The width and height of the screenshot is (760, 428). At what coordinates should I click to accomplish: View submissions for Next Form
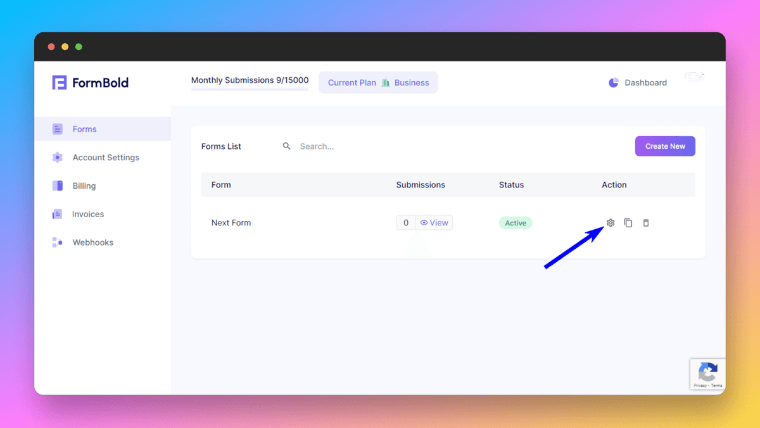(434, 223)
